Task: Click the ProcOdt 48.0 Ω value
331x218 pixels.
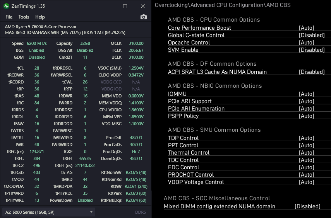Action: [x=136, y=138]
